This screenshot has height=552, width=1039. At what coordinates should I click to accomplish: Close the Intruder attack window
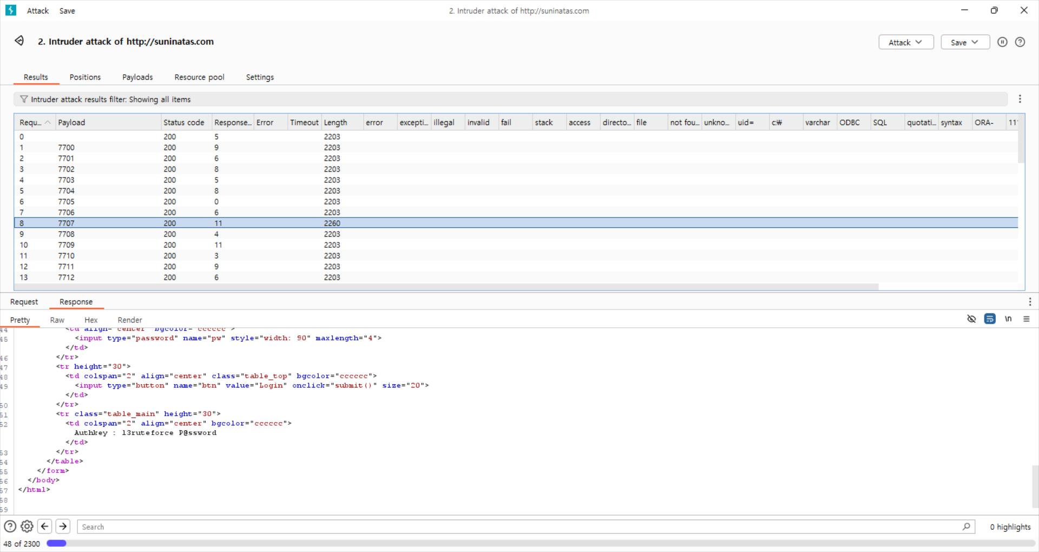(x=1024, y=10)
